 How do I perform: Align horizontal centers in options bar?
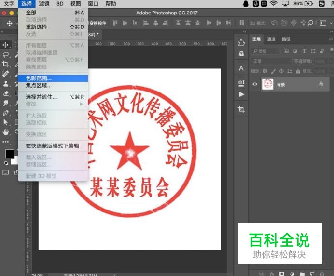tap(156, 23)
